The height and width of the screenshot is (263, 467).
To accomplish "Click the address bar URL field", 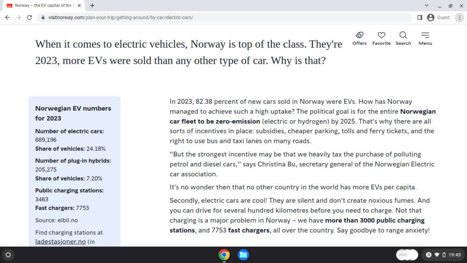I will point(225,18).
